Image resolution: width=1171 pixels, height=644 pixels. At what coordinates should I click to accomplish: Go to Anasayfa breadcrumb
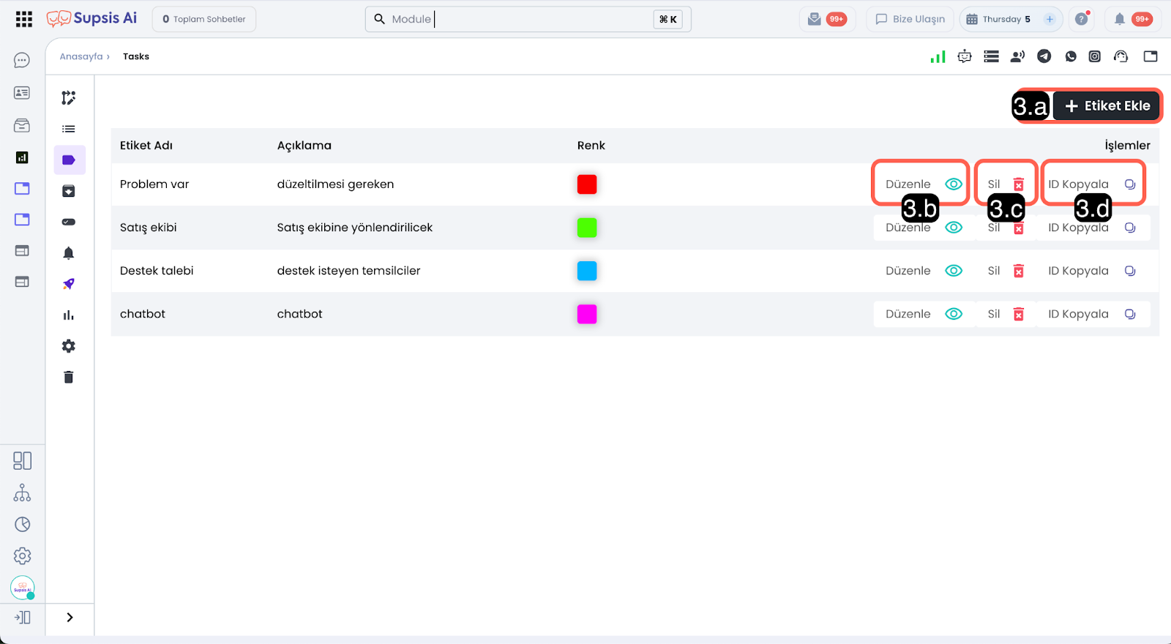81,56
